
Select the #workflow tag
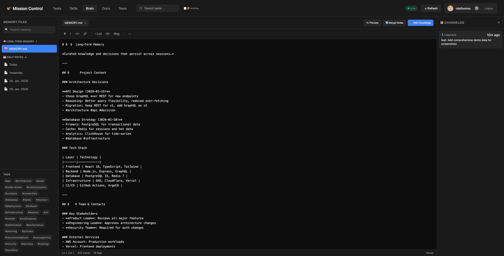[x=11, y=250]
